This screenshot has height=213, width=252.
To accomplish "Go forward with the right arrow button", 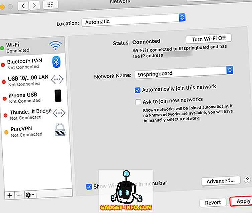I will pyautogui.click(x=34, y=6).
